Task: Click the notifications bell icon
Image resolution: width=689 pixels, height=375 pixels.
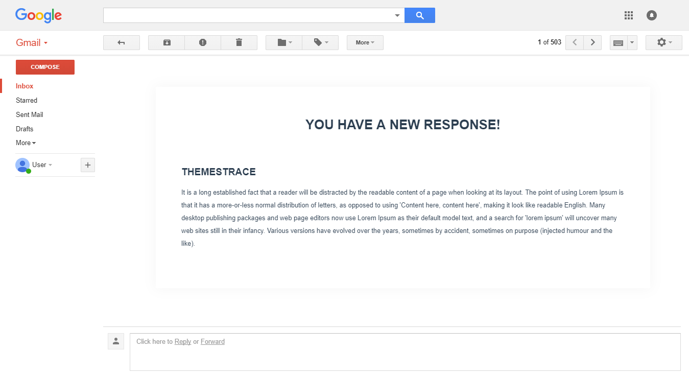Action: [651, 15]
